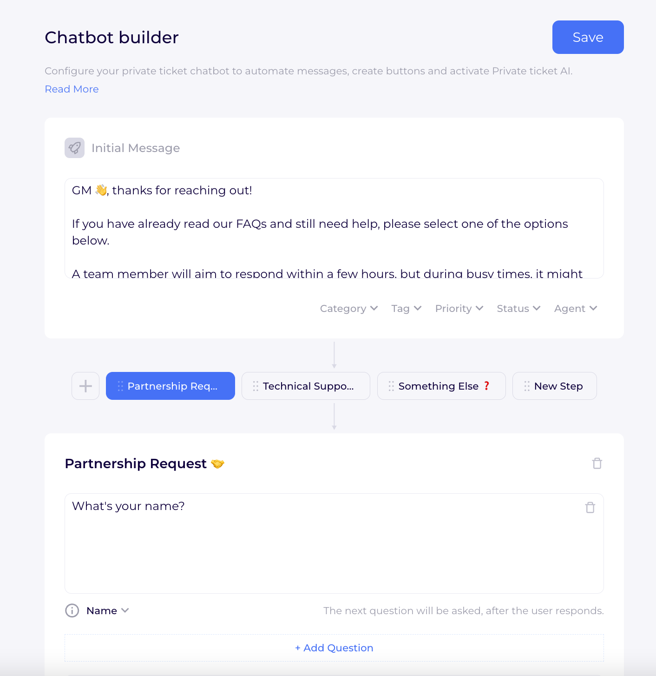The height and width of the screenshot is (676, 656).
Task: Click the Save button
Action: pos(588,37)
